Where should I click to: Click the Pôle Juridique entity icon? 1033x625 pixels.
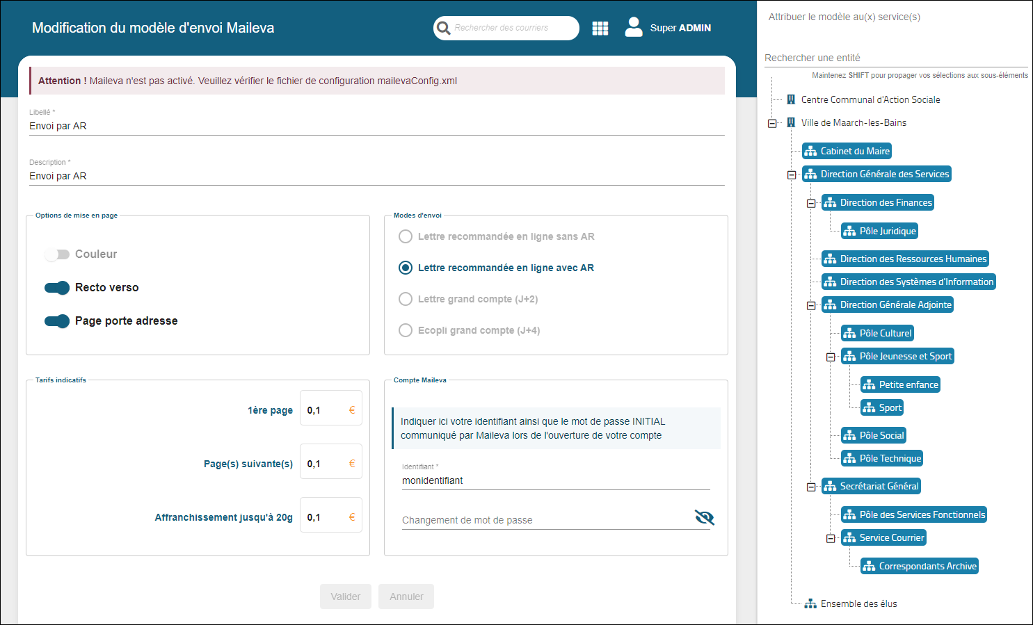850,232
